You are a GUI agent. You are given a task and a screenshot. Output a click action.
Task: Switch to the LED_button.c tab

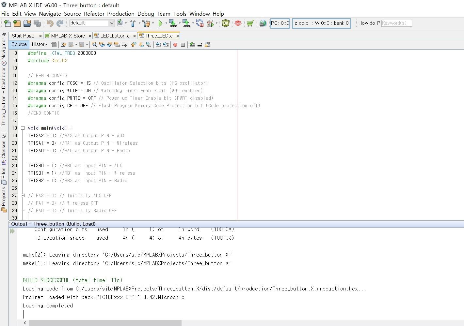(x=115, y=36)
